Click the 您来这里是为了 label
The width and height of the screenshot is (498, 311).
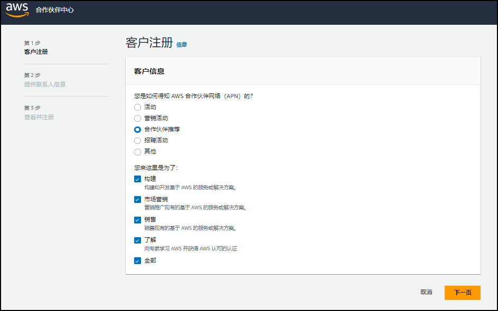pos(156,168)
